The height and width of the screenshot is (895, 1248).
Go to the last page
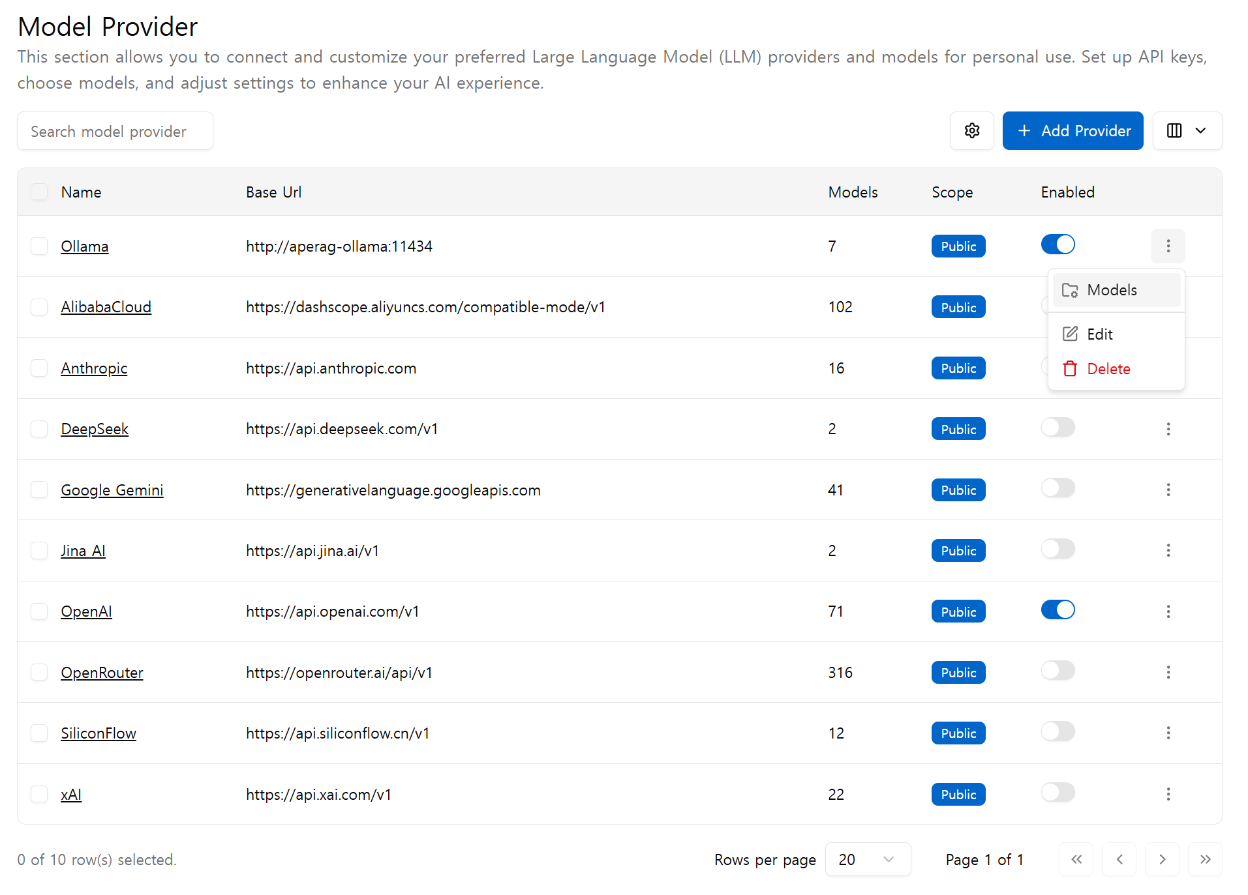[1205, 859]
